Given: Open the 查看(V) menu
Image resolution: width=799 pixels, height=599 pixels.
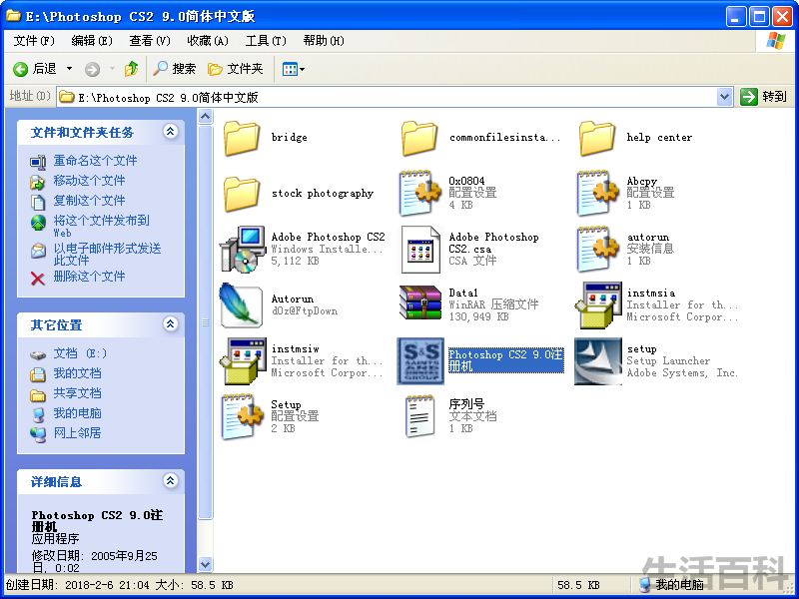Looking at the screenshot, I should point(149,41).
